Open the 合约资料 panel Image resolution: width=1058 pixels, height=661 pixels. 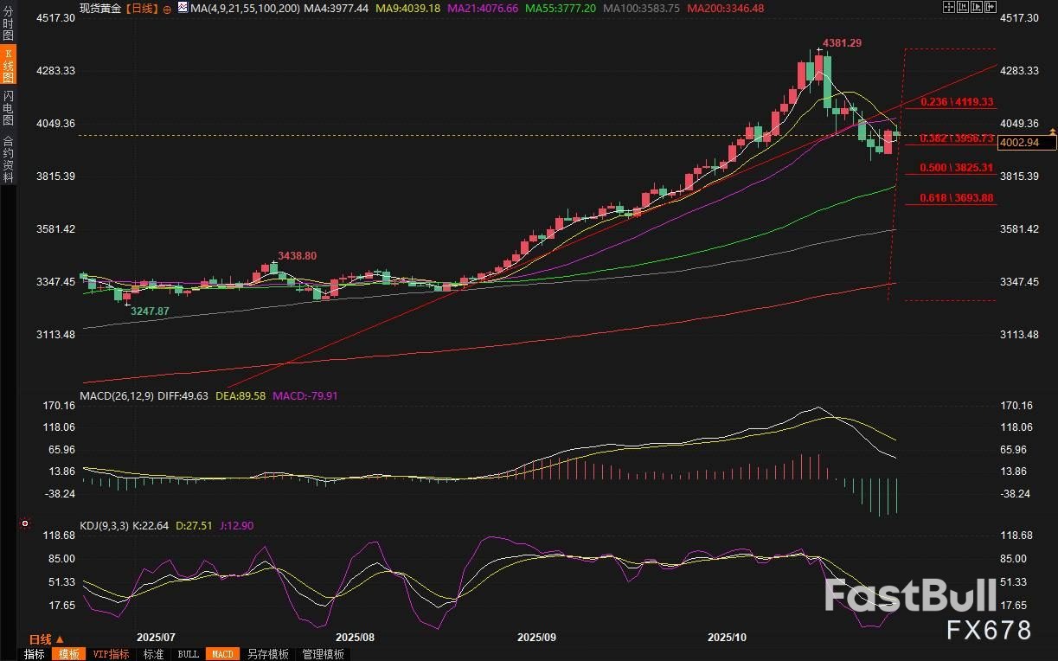coord(6,157)
